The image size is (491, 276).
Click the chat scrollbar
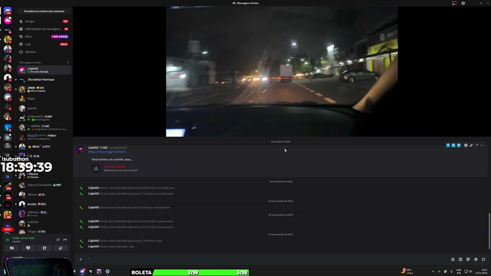pos(489,231)
